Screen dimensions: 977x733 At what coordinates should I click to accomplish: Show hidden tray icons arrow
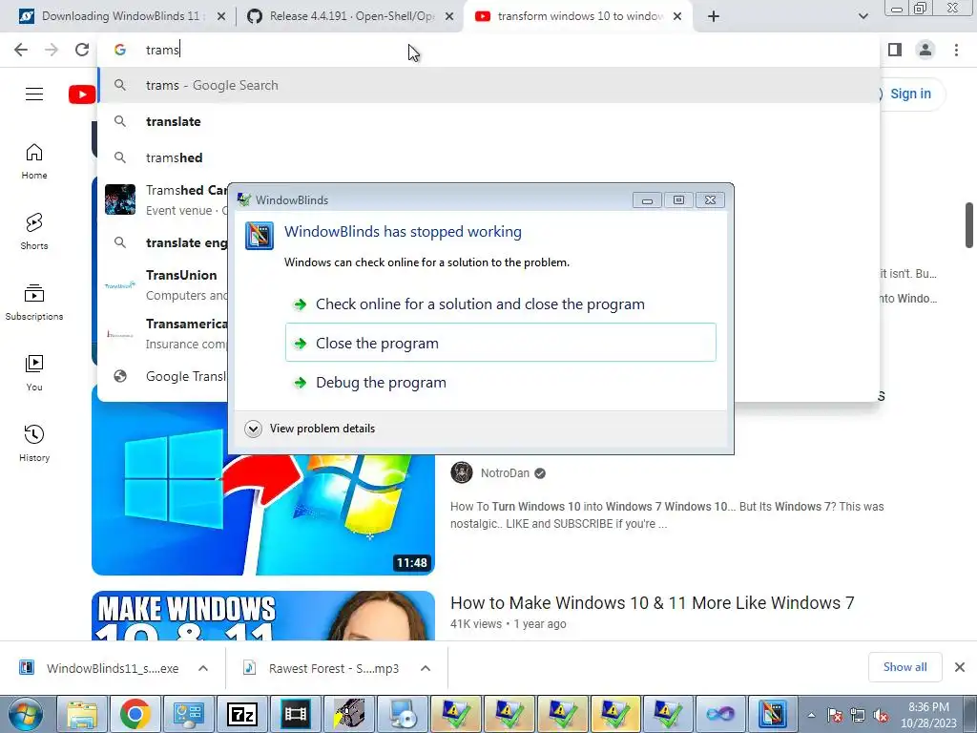[811, 715]
